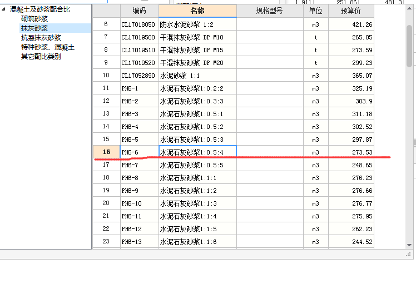416x284 pixels.
Task: Click code cell PH6-6
Action: [x=139, y=152]
